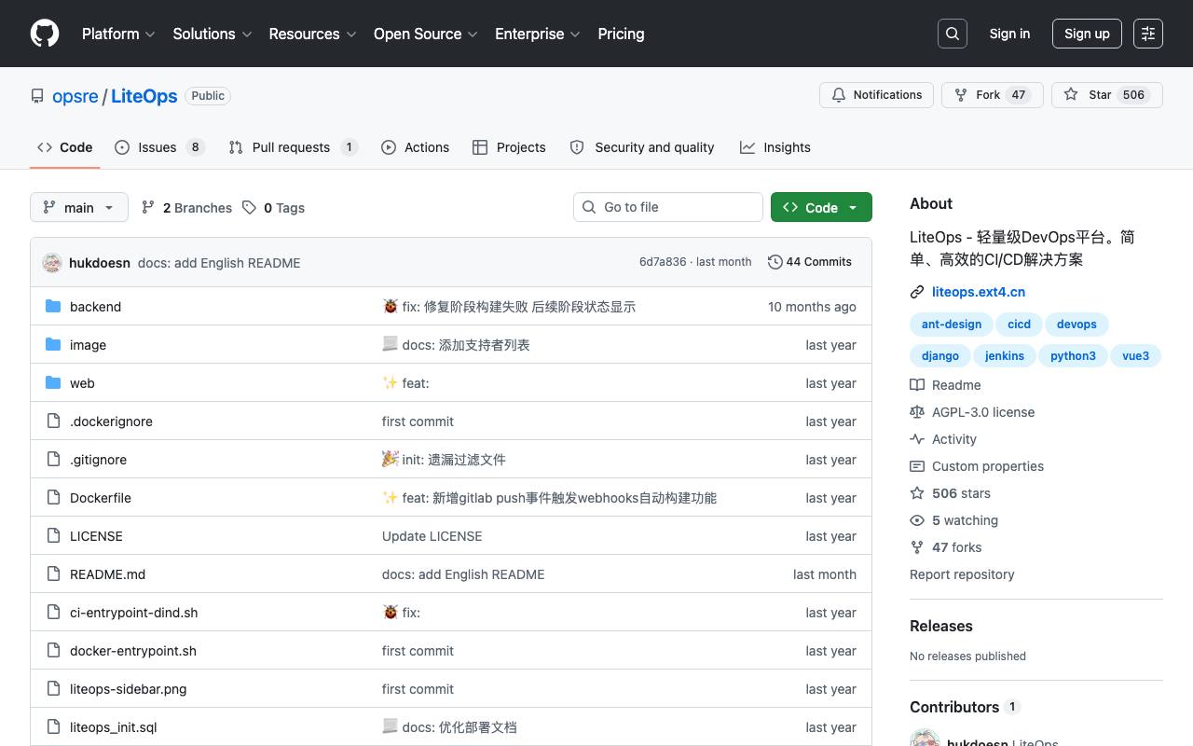Switch to the Security and quality tab
1193x746 pixels.
[642, 147]
